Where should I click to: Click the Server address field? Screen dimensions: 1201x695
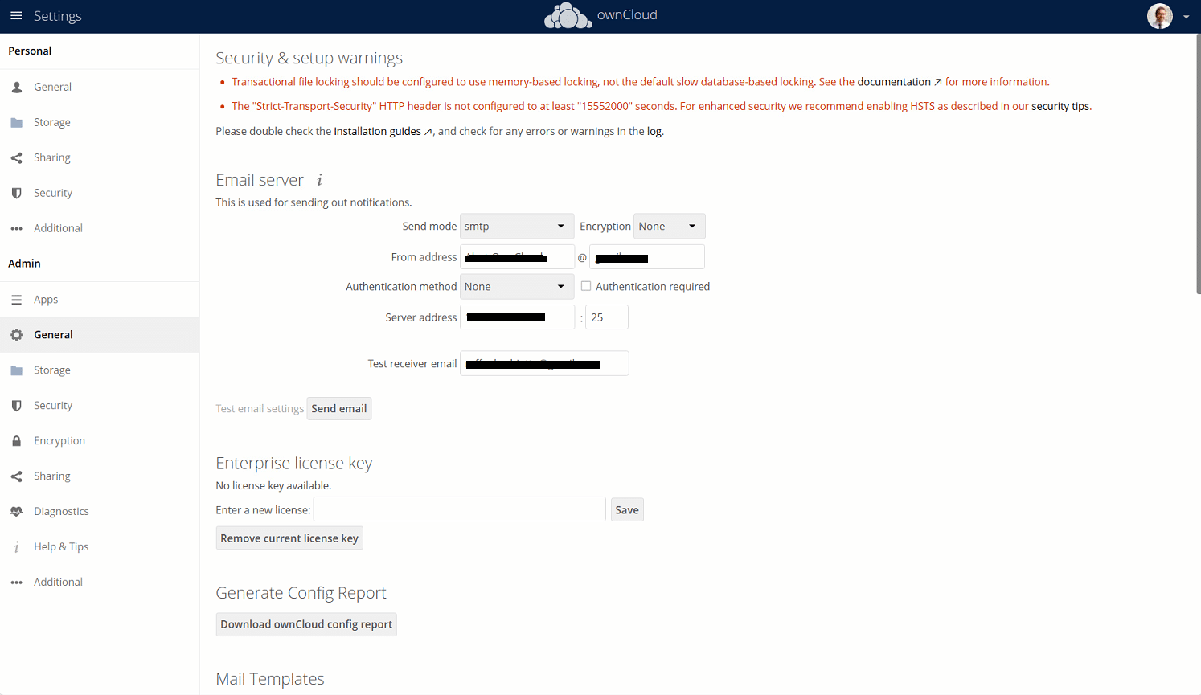point(517,317)
